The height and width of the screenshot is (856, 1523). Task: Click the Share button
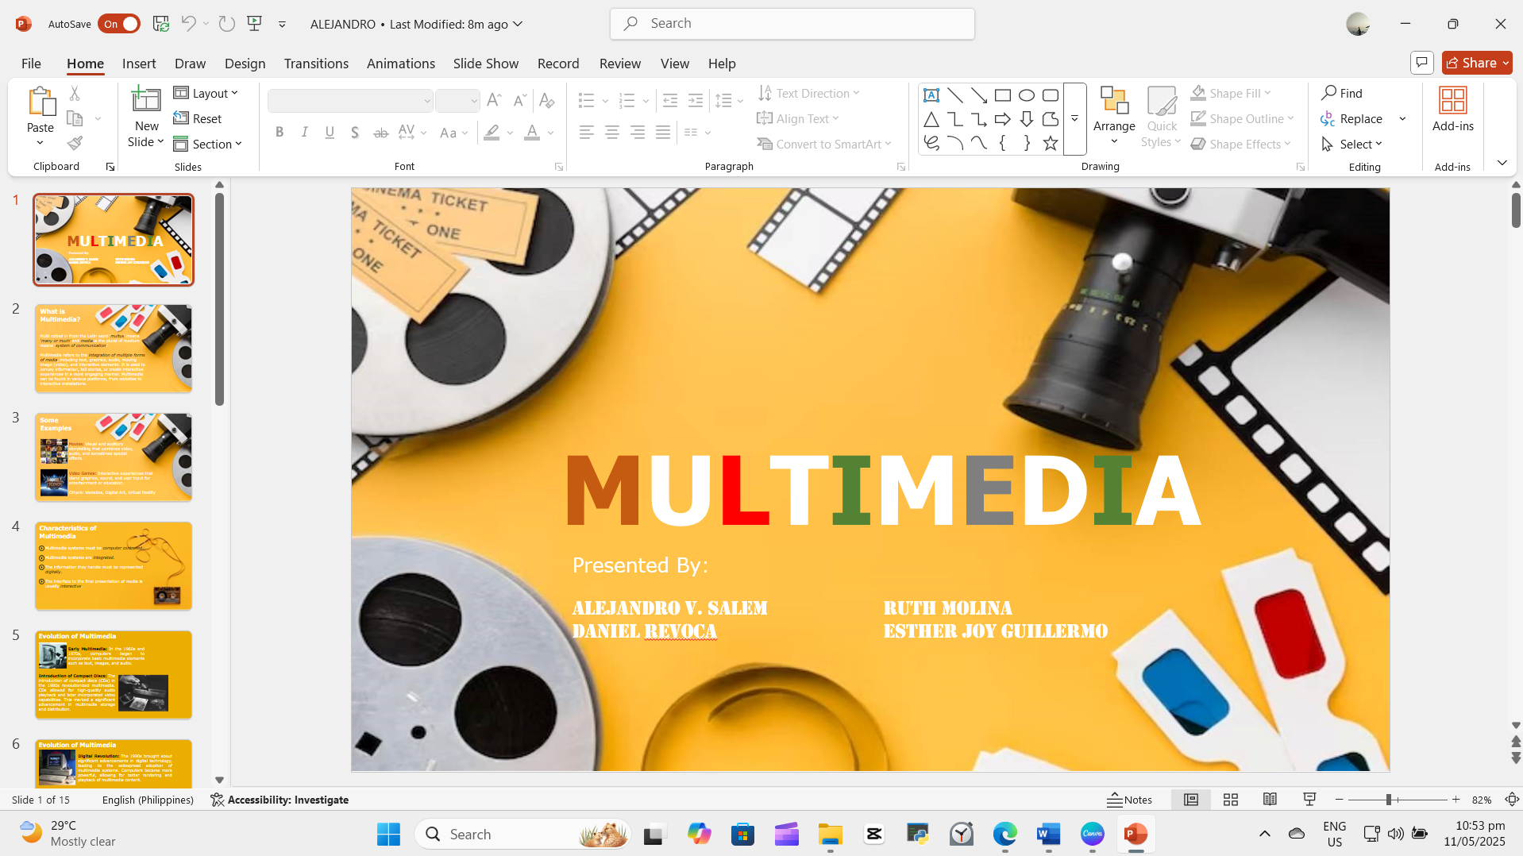[x=1471, y=63]
